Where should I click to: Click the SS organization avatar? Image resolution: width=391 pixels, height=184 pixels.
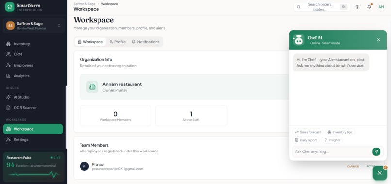pyautogui.click(x=10, y=25)
